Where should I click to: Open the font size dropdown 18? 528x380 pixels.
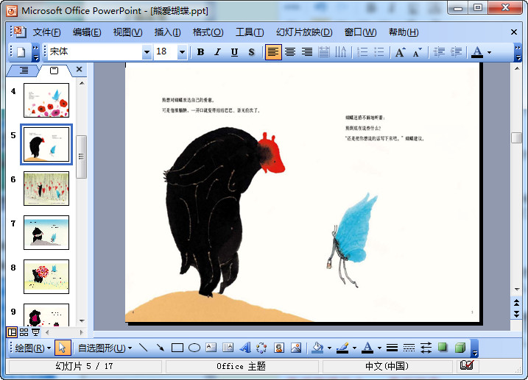[x=182, y=52]
